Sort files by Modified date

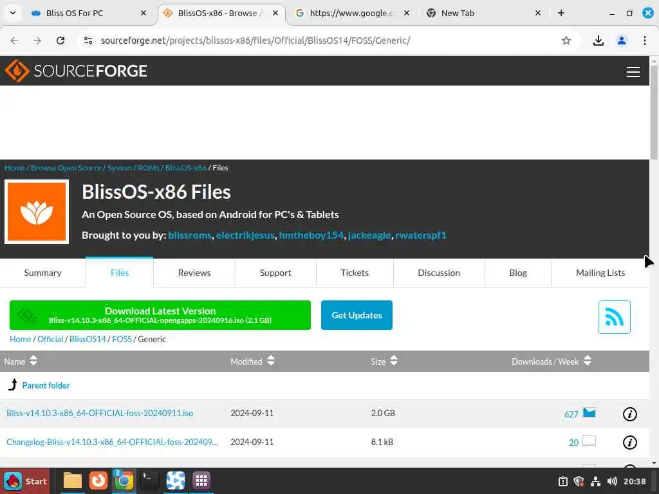tap(252, 361)
